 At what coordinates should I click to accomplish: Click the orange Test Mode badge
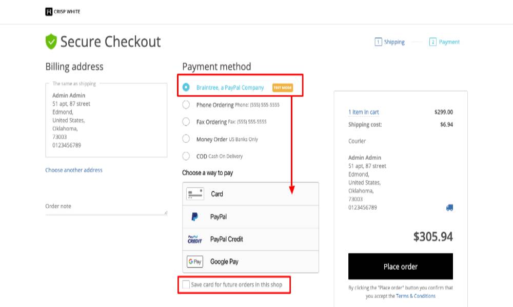[x=282, y=87]
